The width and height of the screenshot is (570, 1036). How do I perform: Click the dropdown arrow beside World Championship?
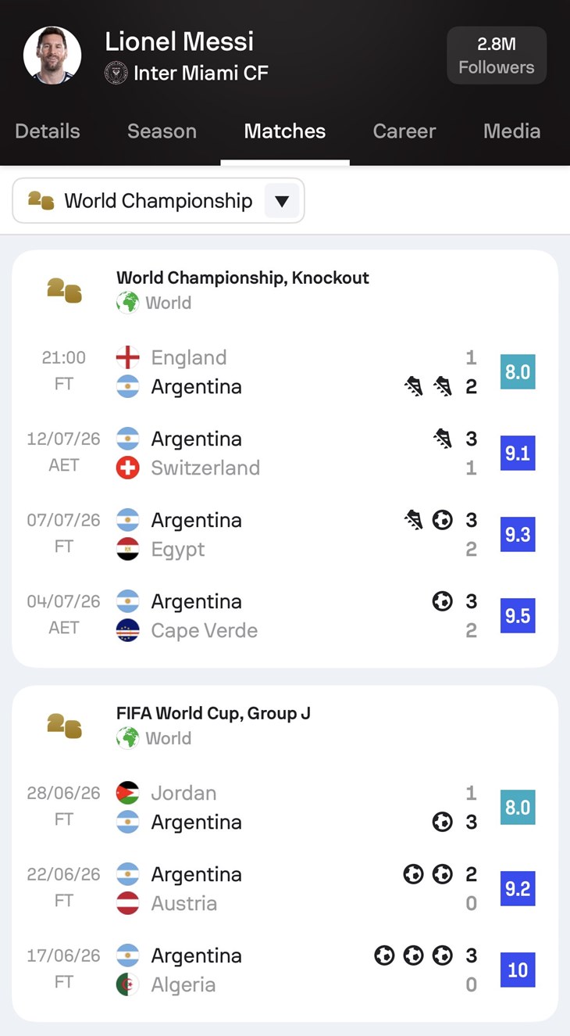coord(282,201)
